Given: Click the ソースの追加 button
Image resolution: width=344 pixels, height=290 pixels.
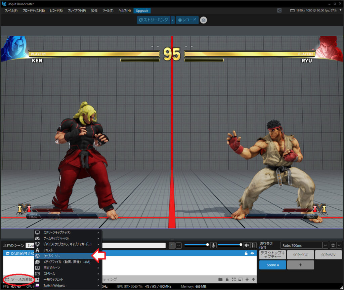Looking at the screenshot, I should [x=19, y=279].
